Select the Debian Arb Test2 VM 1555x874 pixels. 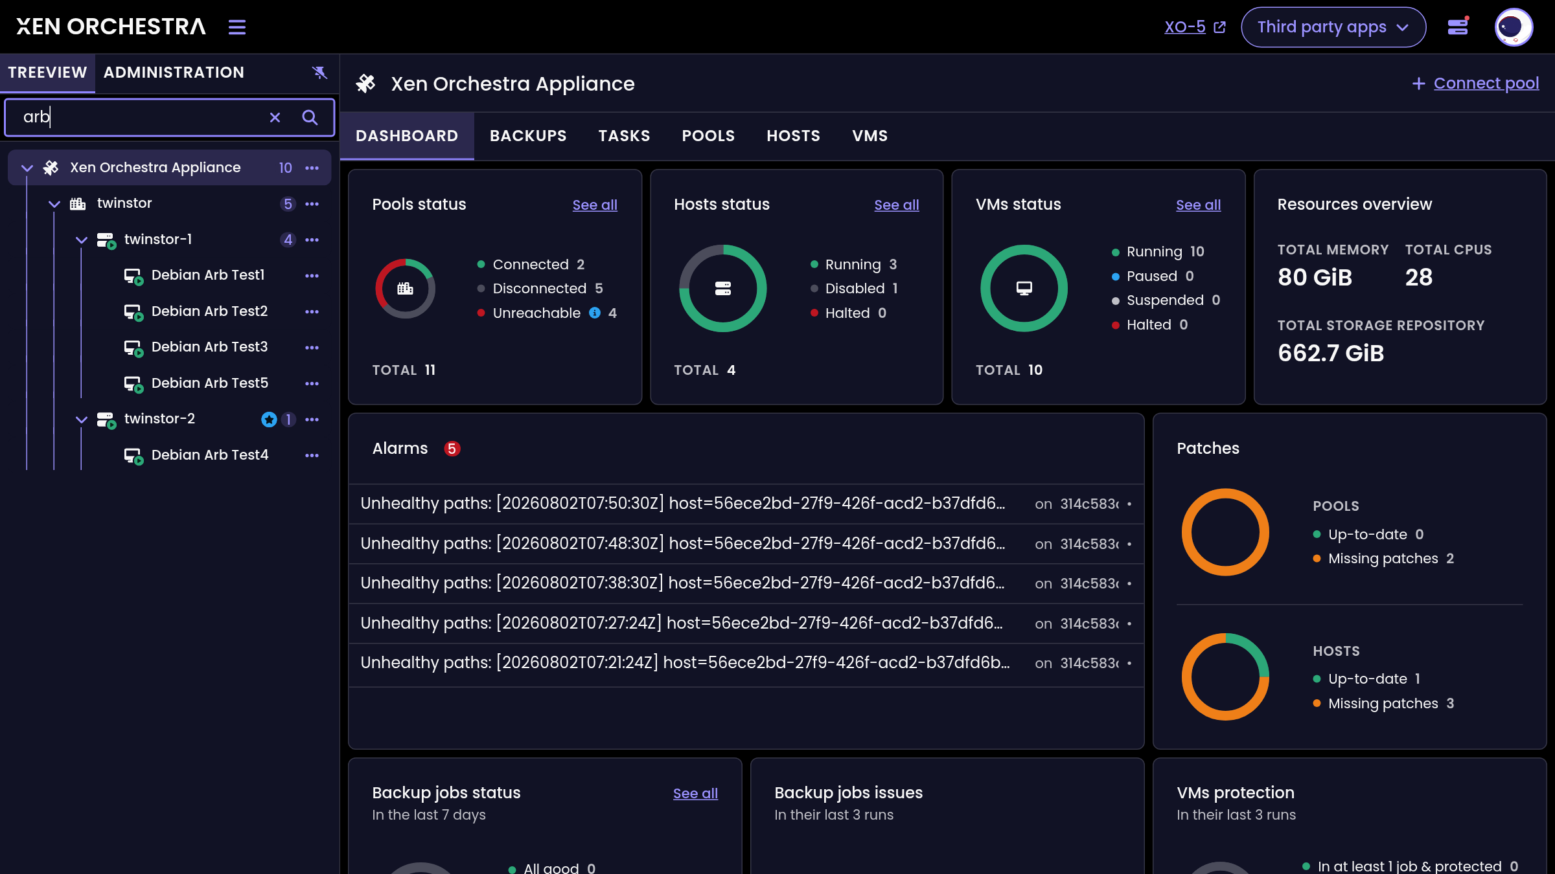click(x=209, y=311)
